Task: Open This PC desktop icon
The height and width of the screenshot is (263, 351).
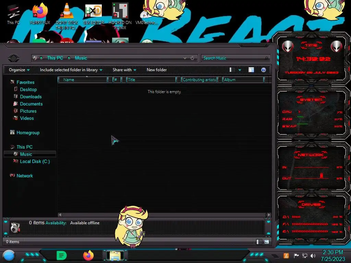Action: pyautogui.click(x=13, y=14)
